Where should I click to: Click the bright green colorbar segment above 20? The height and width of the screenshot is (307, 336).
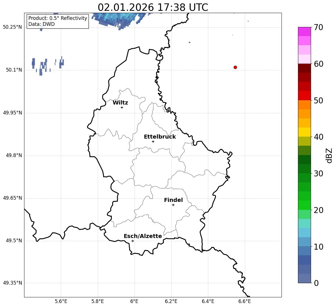point(304,205)
